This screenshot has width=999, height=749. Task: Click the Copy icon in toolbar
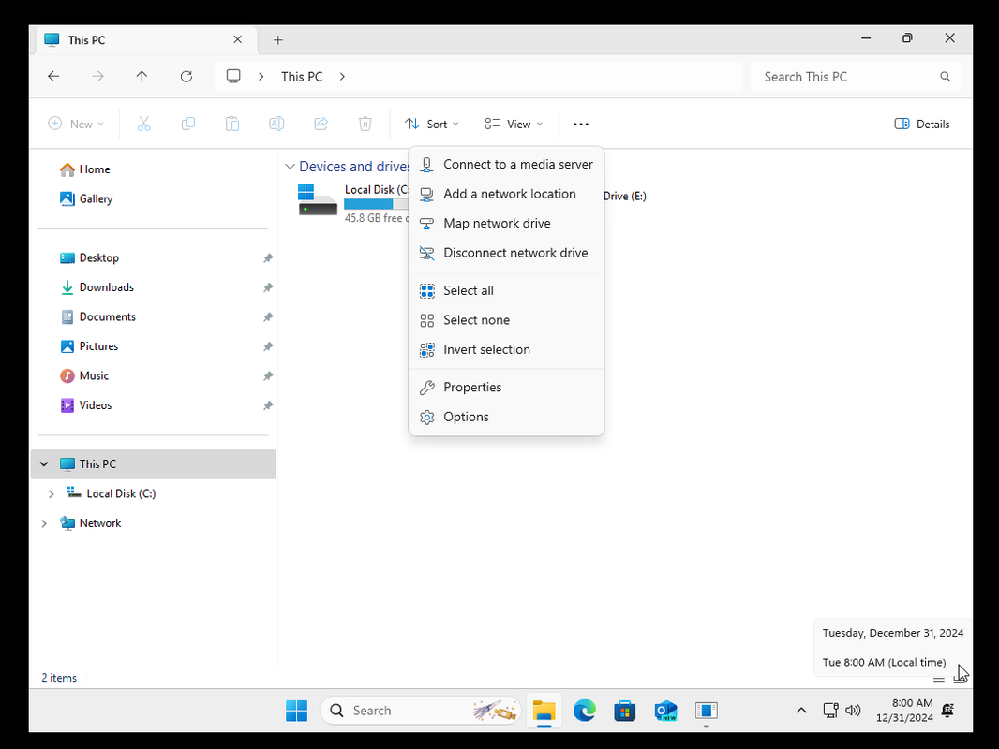tap(188, 125)
